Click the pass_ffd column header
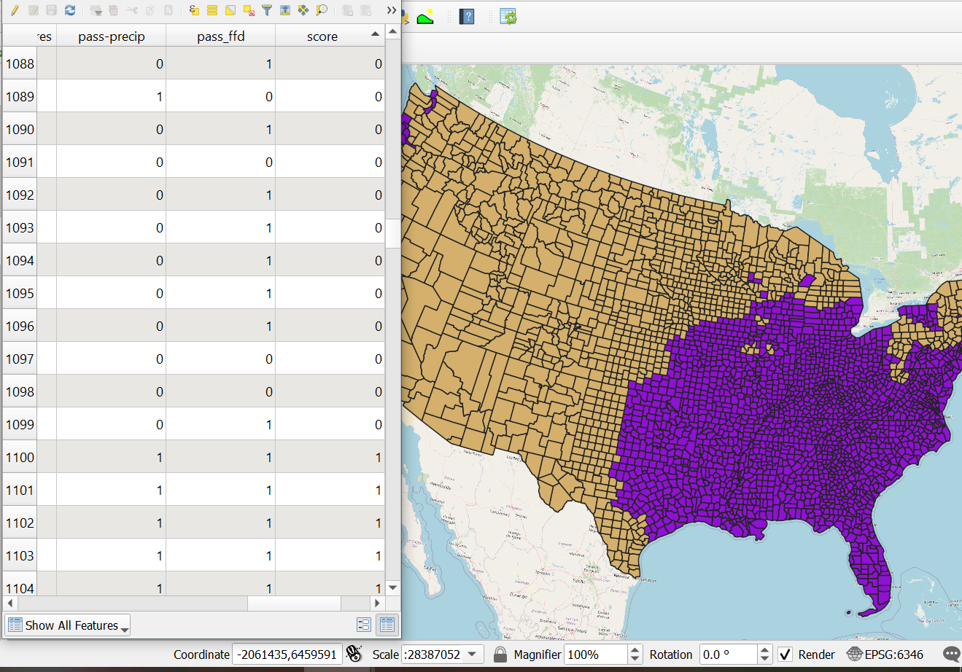962x672 pixels. coord(220,36)
